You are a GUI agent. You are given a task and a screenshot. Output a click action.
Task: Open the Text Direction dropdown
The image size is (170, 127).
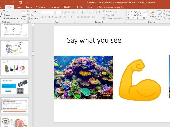click(x=111, y=11)
